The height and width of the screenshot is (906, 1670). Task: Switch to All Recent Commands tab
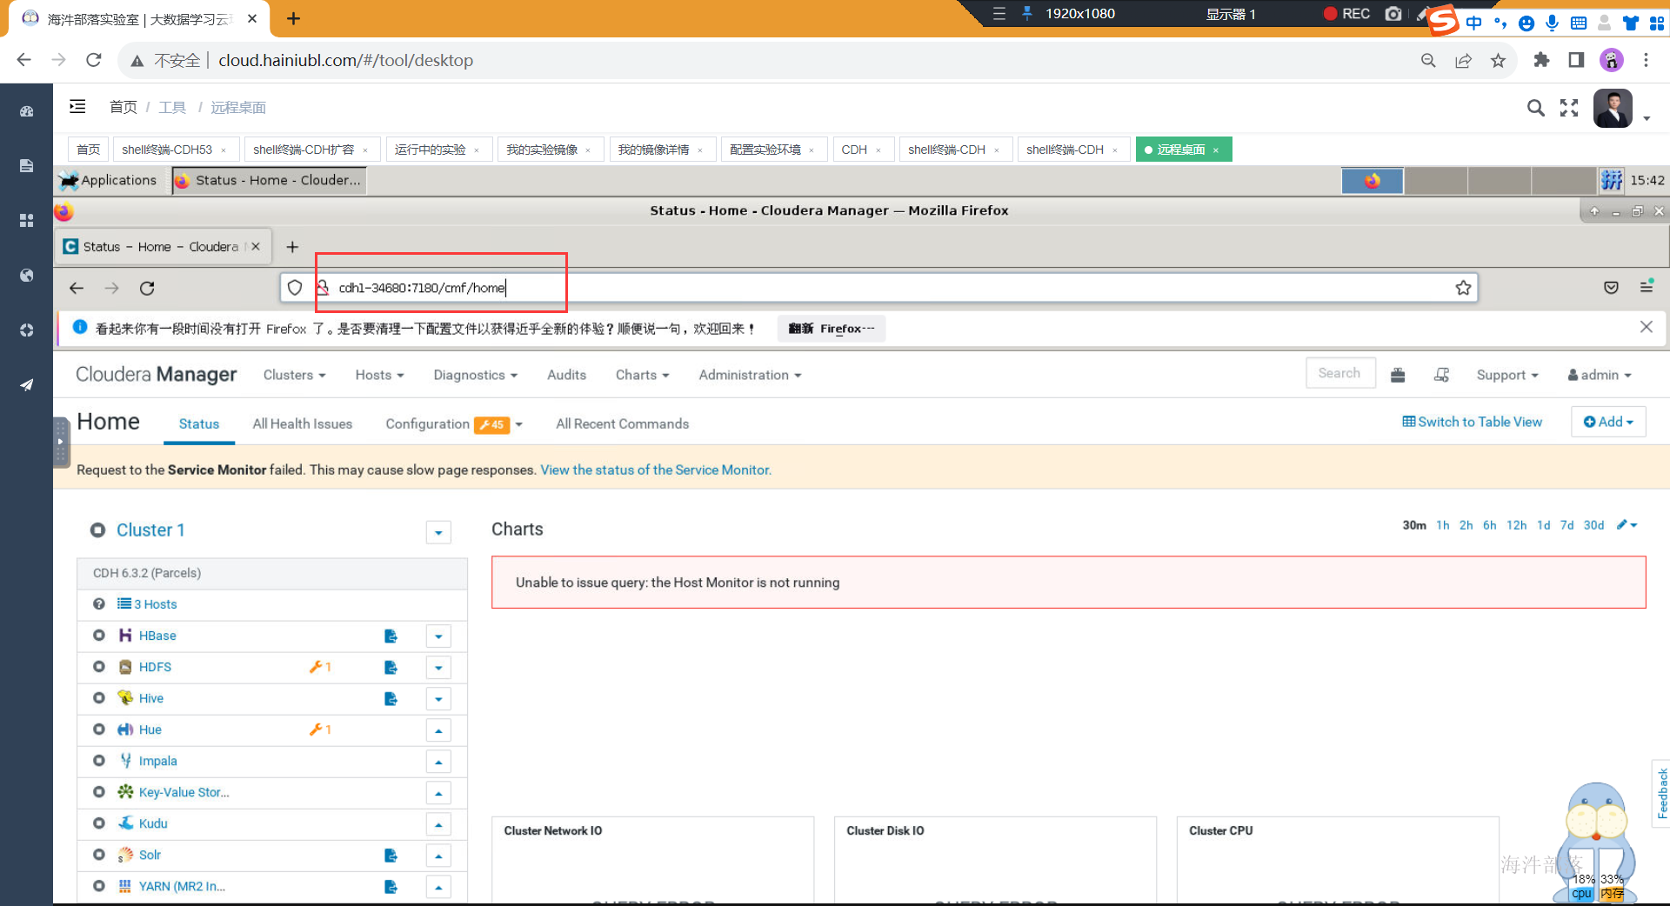(622, 423)
